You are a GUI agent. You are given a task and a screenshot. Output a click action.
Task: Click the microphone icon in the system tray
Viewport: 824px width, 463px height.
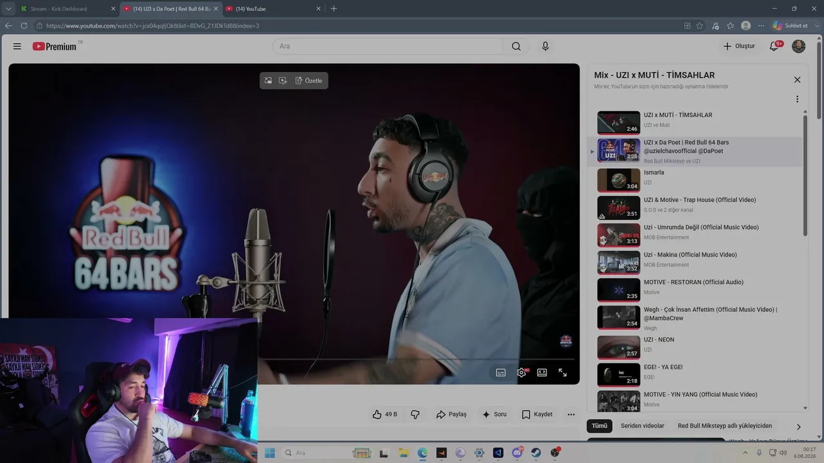click(760, 453)
